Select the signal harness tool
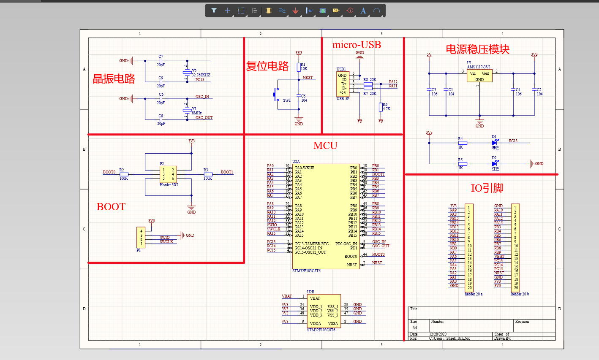This screenshot has width=599, height=360. (x=309, y=11)
